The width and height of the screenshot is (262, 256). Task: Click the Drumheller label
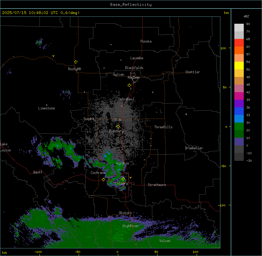coord(194,148)
